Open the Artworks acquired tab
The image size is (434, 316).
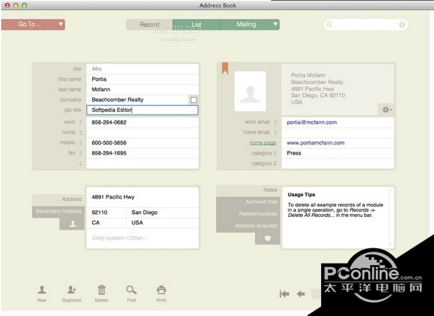[x=249, y=226]
